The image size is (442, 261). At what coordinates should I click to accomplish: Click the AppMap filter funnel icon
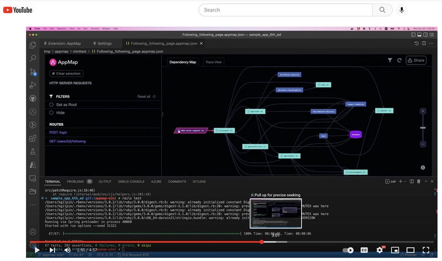pos(390,60)
